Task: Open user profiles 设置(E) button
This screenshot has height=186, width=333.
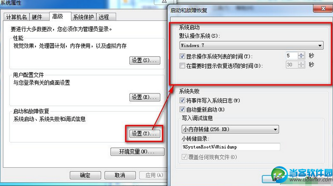Action: 144,98
